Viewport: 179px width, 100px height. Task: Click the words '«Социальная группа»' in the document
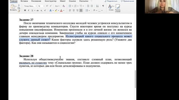coord(68,63)
